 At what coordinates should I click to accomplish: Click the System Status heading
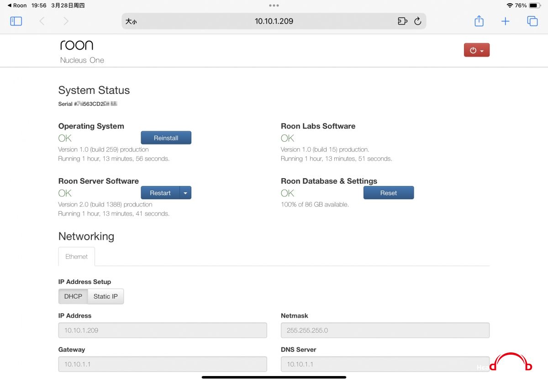click(x=94, y=90)
